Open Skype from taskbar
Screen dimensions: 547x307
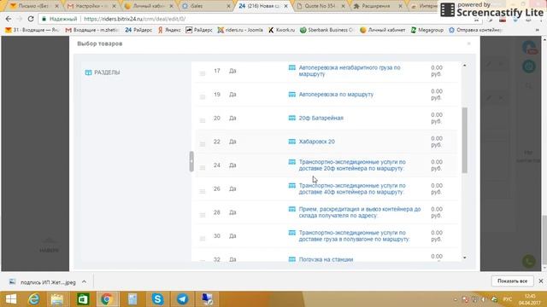point(157,299)
